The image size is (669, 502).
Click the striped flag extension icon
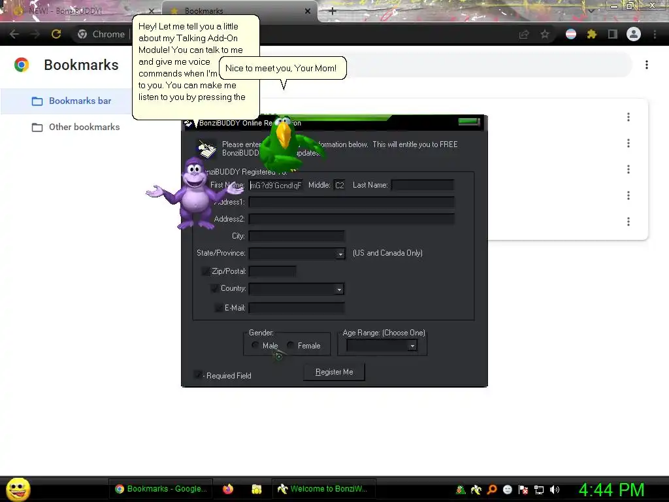tap(571, 34)
